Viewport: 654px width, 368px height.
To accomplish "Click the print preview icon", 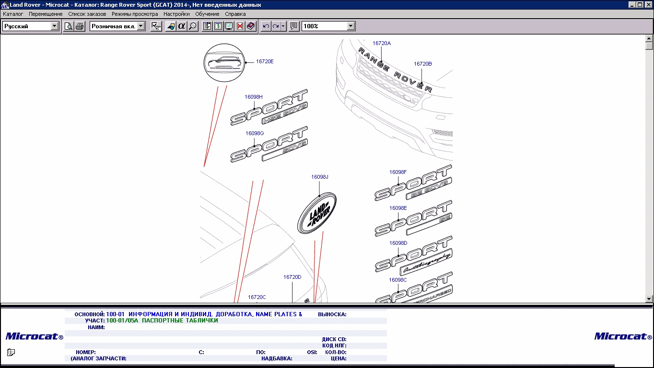I will click(69, 26).
